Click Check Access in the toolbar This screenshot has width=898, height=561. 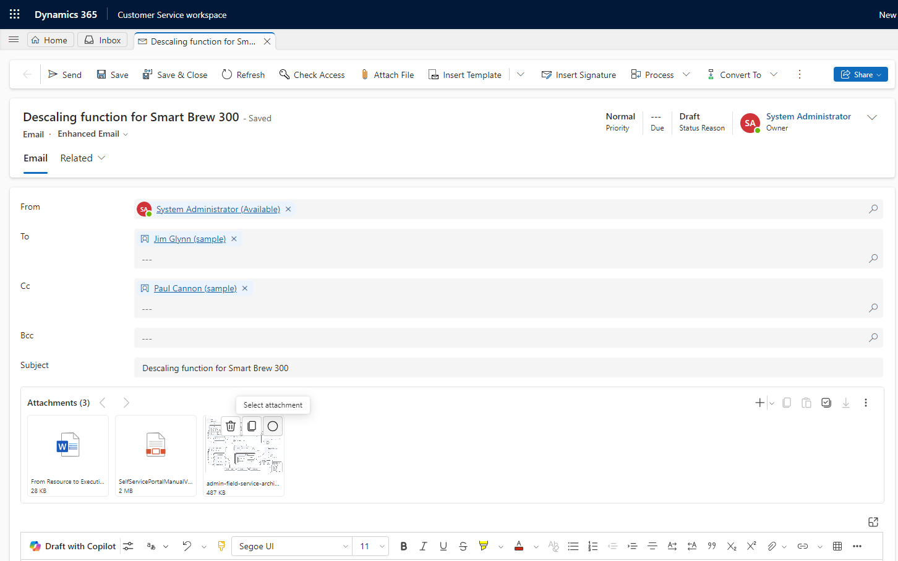pos(312,75)
